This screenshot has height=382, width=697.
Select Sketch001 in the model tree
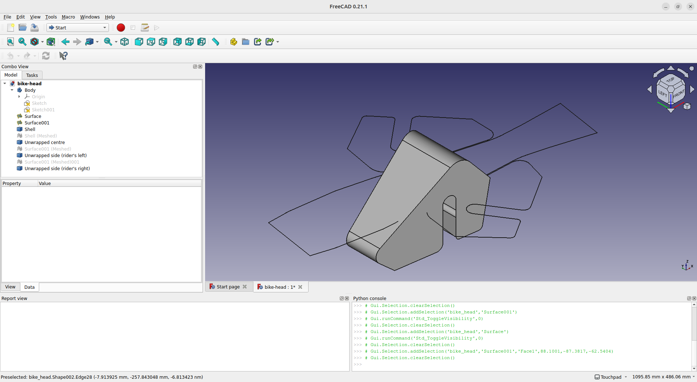43,110
